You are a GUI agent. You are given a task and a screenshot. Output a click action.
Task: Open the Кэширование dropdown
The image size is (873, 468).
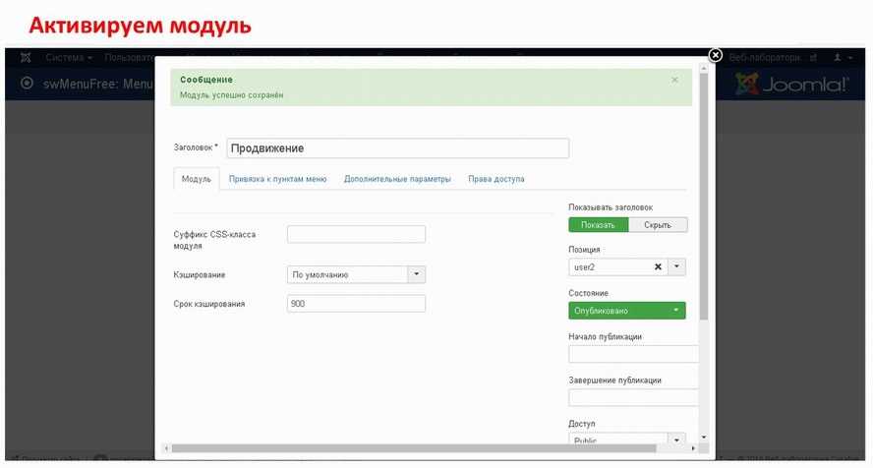point(416,275)
